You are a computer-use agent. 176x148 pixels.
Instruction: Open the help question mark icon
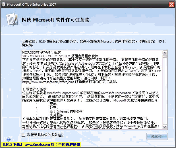9,139
